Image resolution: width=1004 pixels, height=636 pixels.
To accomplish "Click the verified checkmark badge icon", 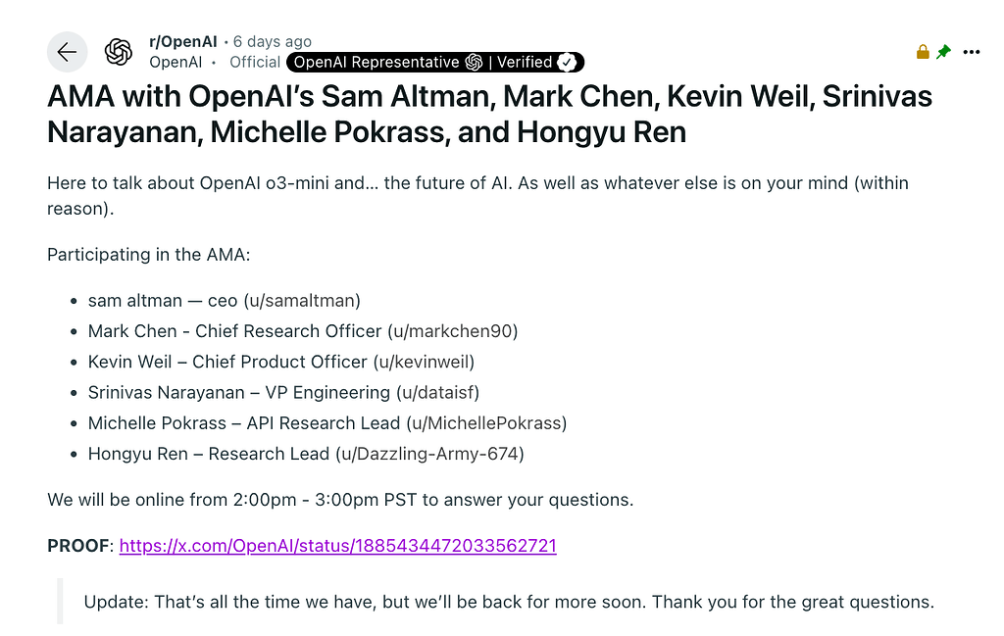I will coord(568,62).
